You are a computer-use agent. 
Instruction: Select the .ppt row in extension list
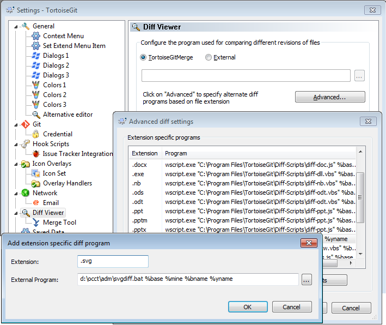(x=242, y=212)
